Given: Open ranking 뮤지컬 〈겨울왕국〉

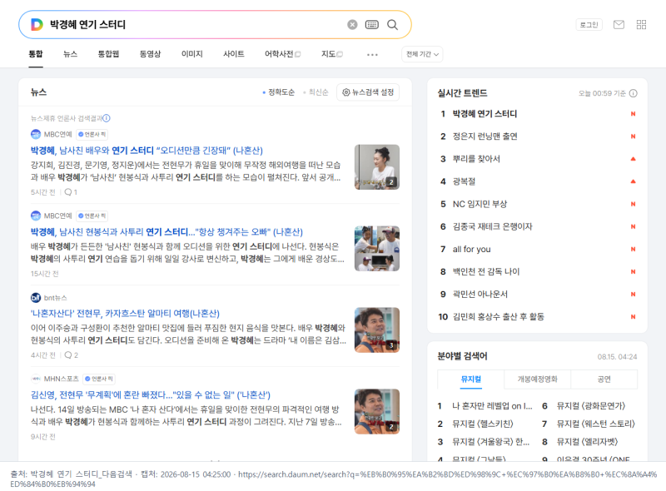Looking at the screenshot, I should 490,442.
